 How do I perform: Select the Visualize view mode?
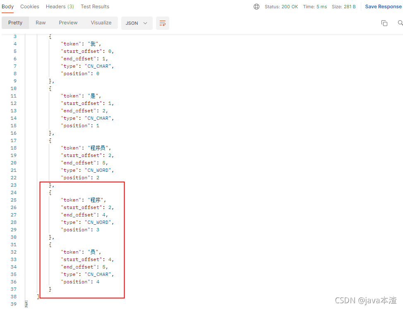(x=101, y=23)
